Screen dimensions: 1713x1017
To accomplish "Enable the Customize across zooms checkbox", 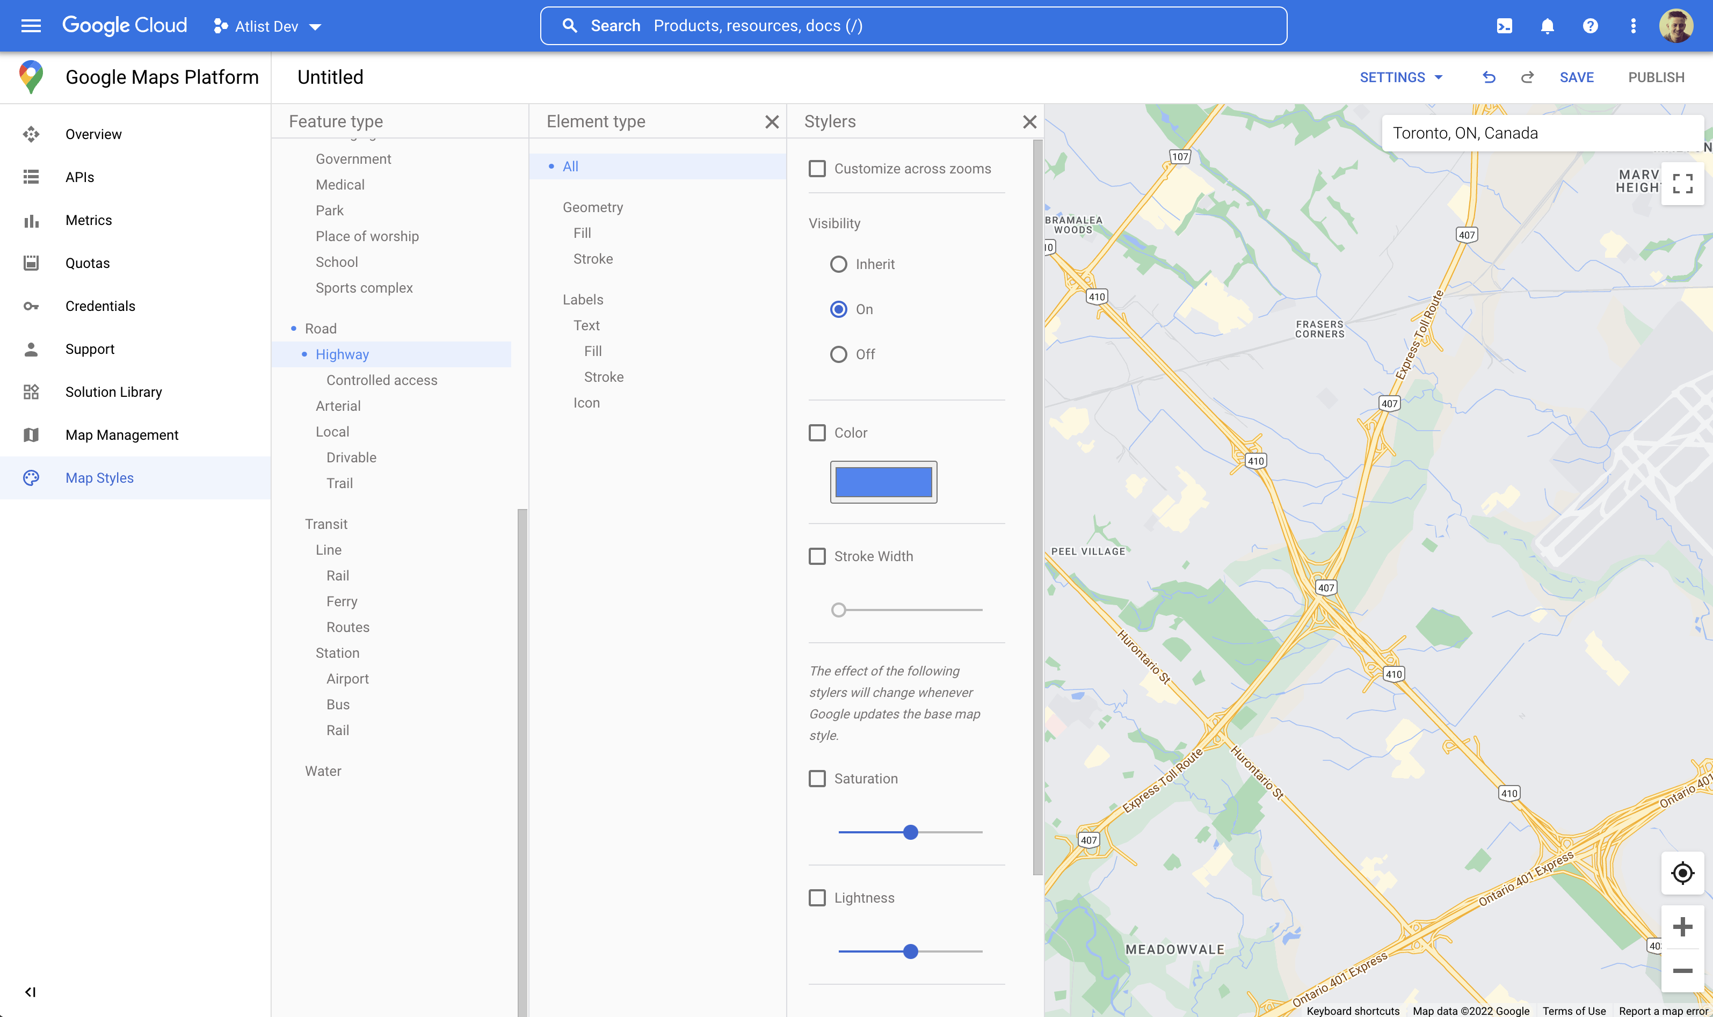I will click(x=817, y=169).
